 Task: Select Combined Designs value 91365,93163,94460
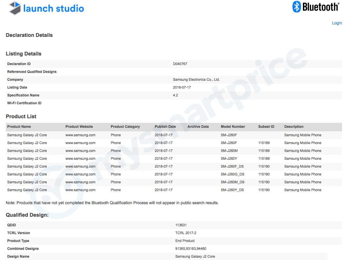(x=191, y=249)
